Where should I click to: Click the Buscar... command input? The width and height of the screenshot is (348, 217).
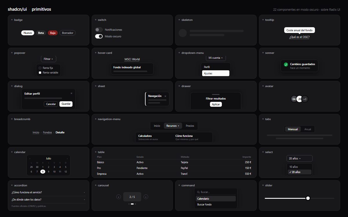point(216,192)
